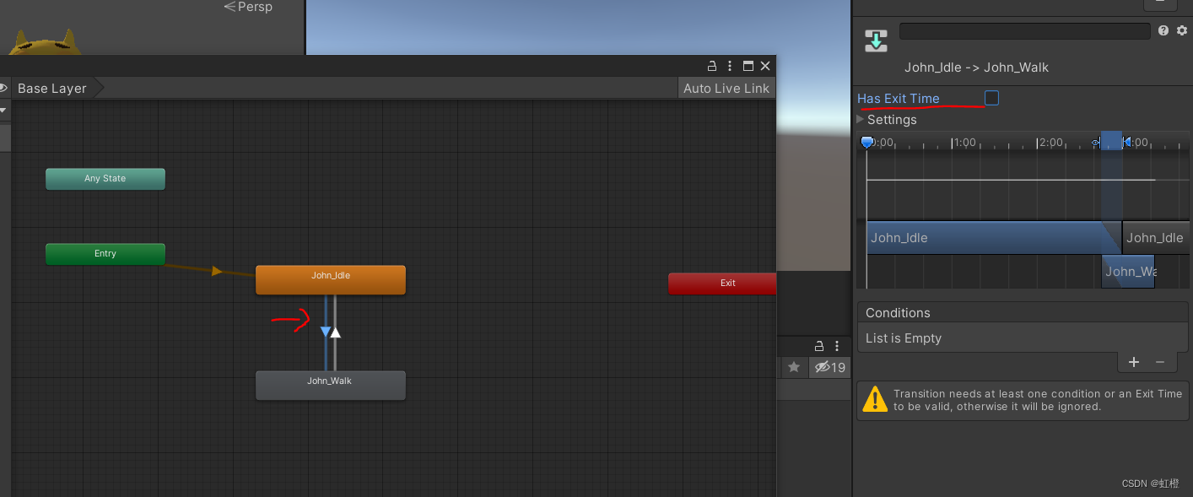Viewport: 1193px width, 497px height.
Task: Toggle the crossed-eye hidden objects counter
Action: pyautogui.click(x=829, y=367)
